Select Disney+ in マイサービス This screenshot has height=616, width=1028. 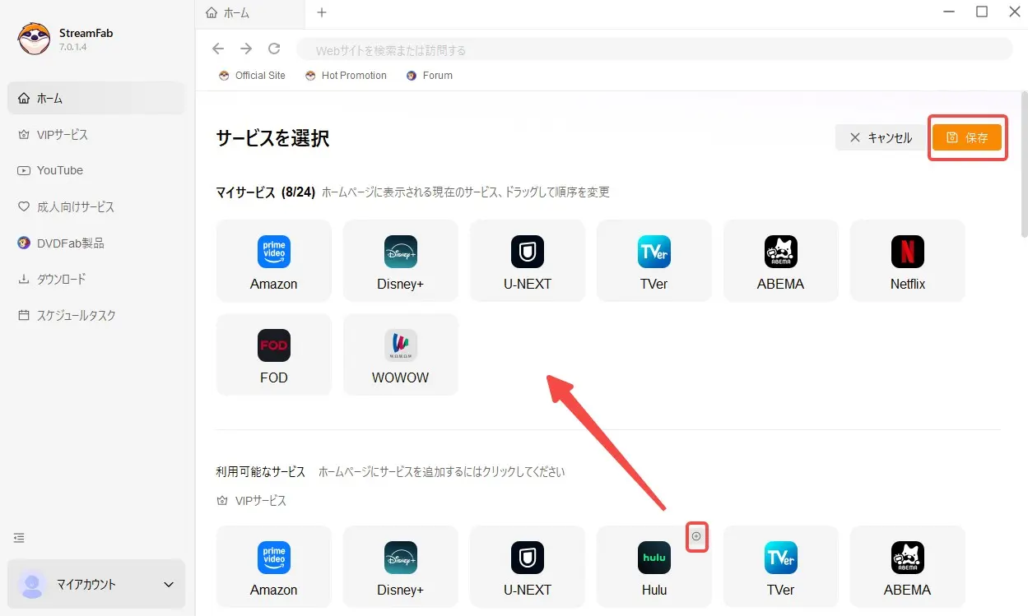(x=401, y=261)
